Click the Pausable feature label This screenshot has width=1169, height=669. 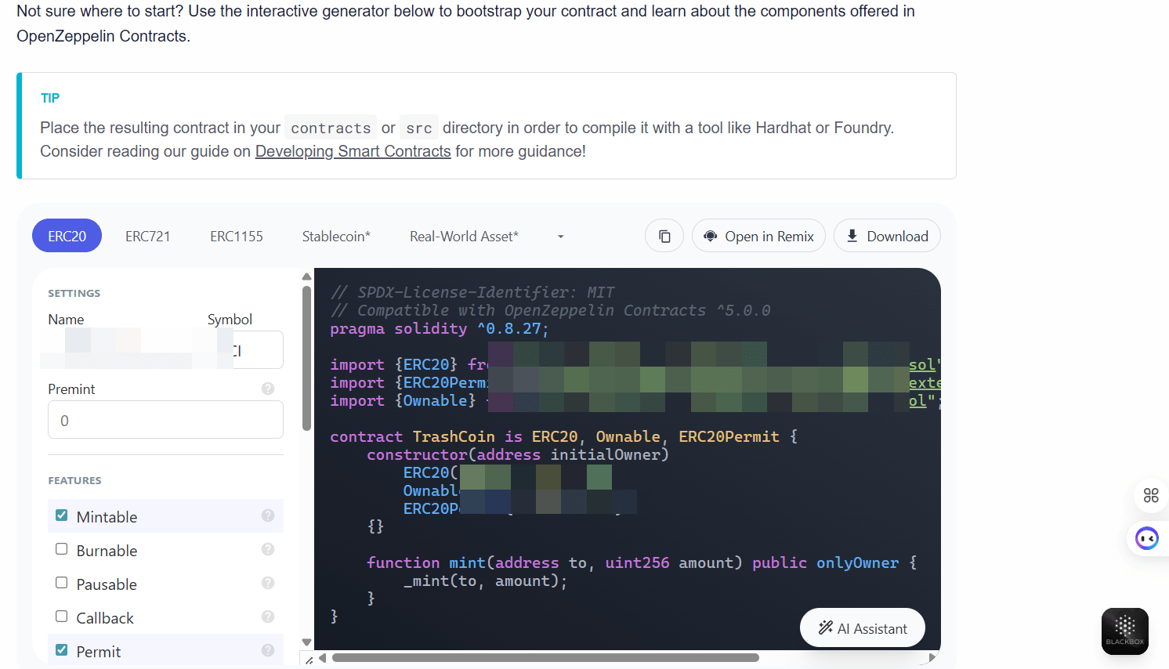point(107,584)
